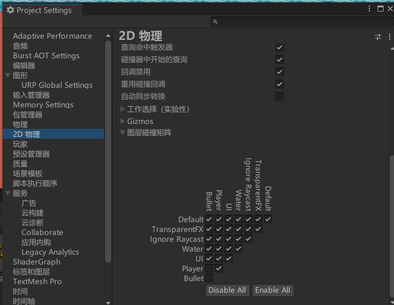This screenshot has height=305, width=394.
Task: Enable Bullet row Bullet column collision
Action: pyautogui.click(x=209, y=278)
